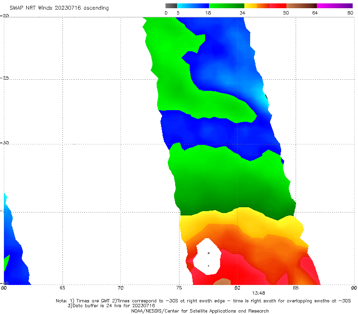Click the gray 0-5 segment of the color bar
The image size is (358, 314).
pos(171,6)
